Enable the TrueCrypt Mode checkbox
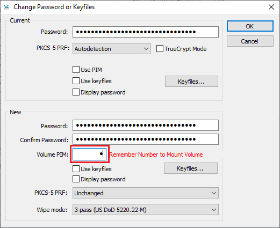Screen dimensions: 280x228 pyautogui.click(x=160, y=49)
